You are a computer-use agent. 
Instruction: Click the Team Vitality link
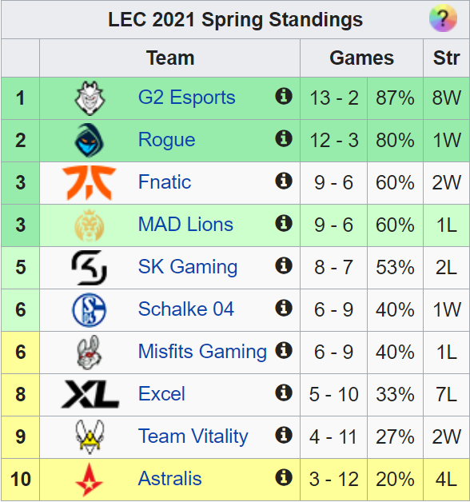[x=193, y=436]
